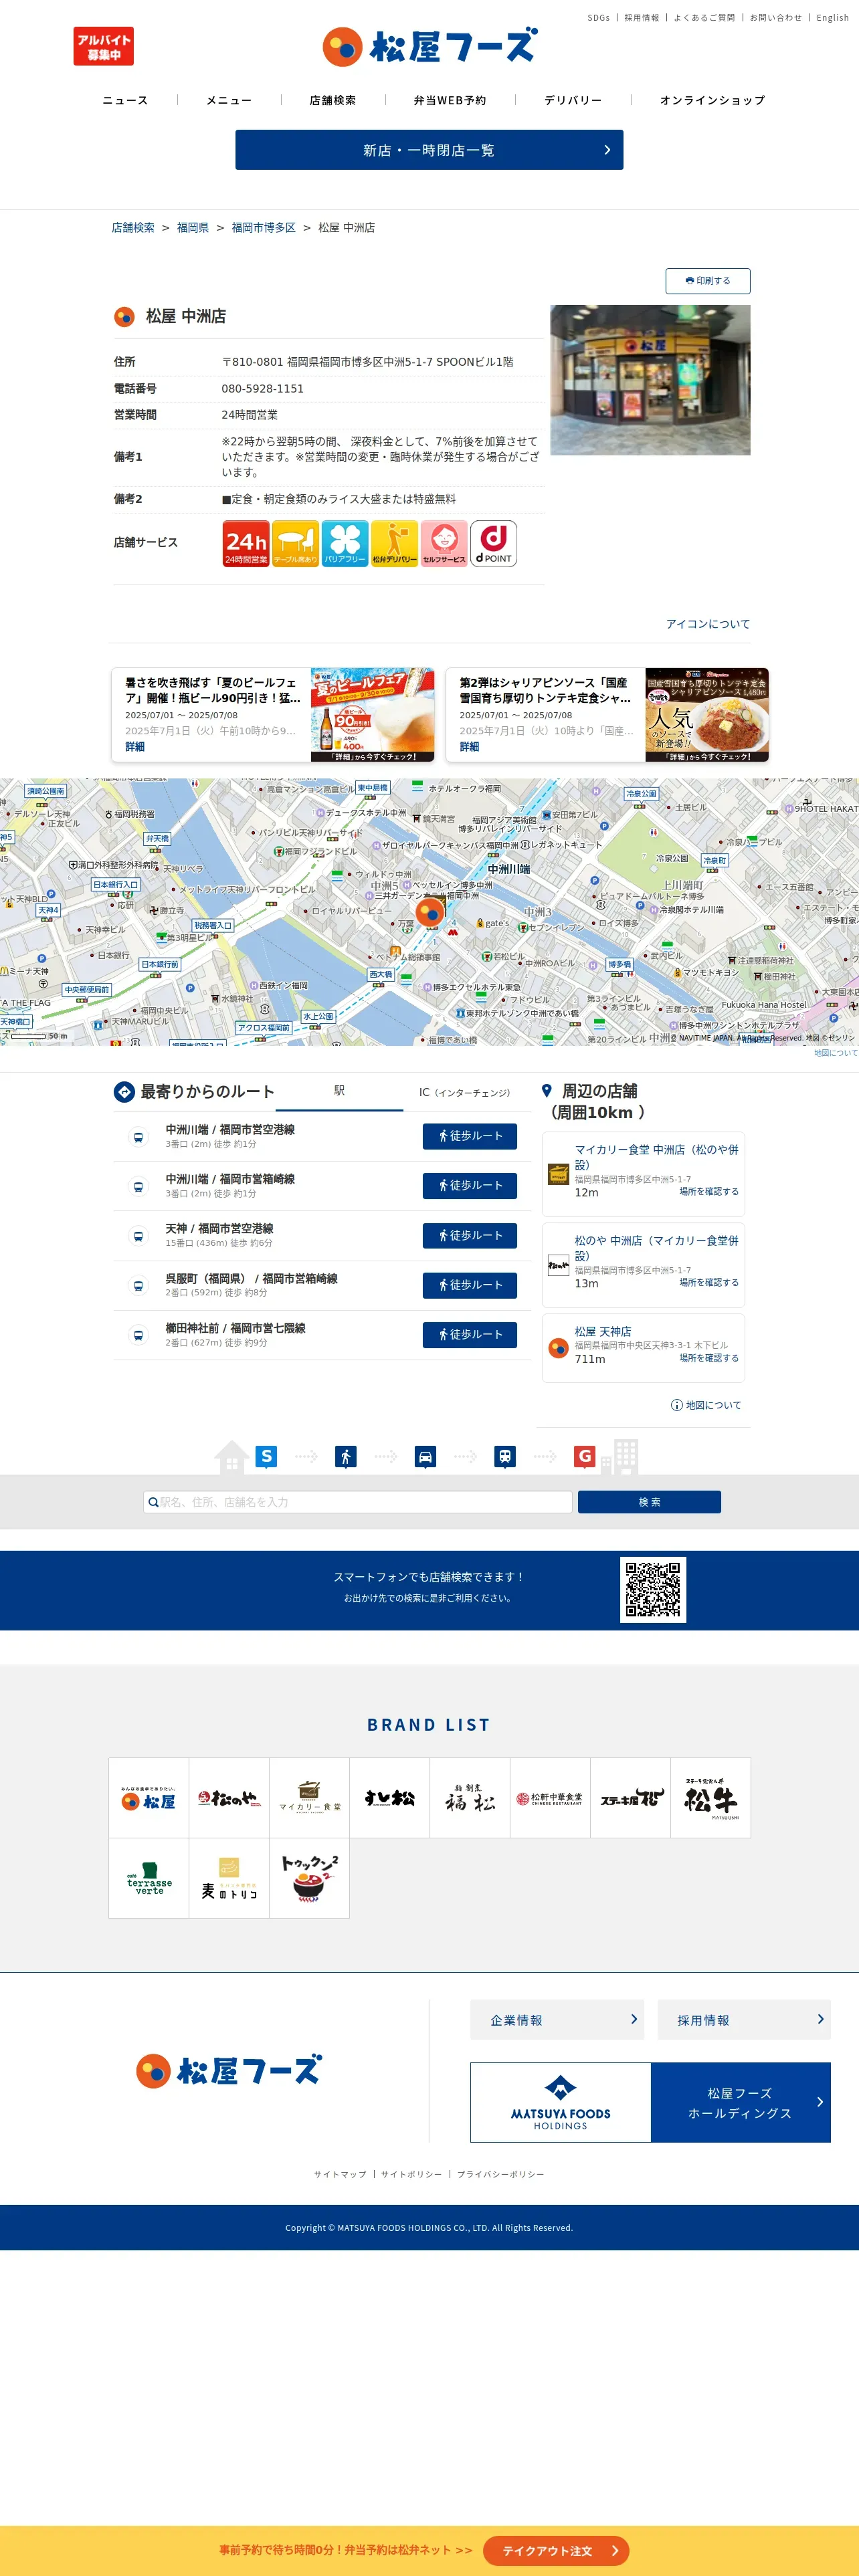Image resolution: width=859 pixels, height=2576 pixels.
Task: Click the 松弁デリバリー service icon
Action: pos(394,543)
